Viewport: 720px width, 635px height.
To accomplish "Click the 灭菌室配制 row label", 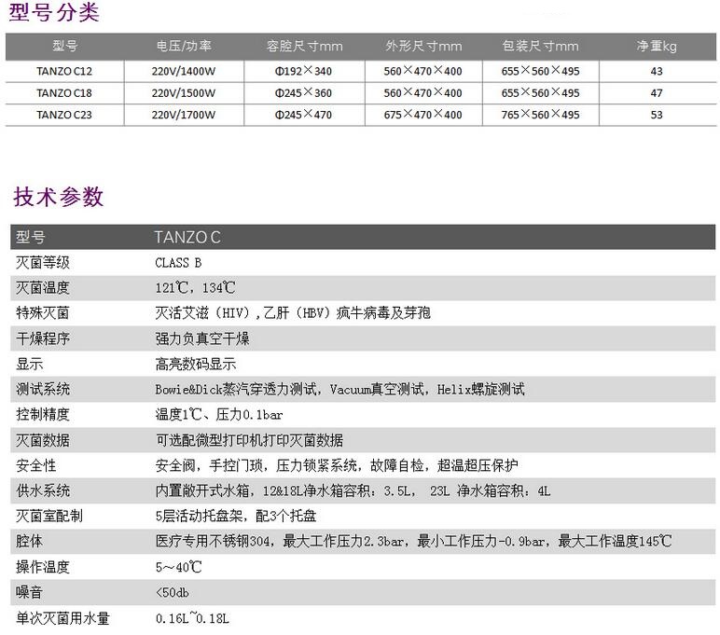I will [x=49, y=516].
